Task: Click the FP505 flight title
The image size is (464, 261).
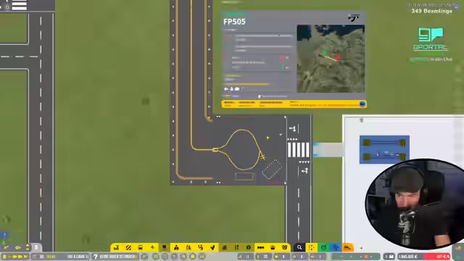Action: [x=234, y=22]
